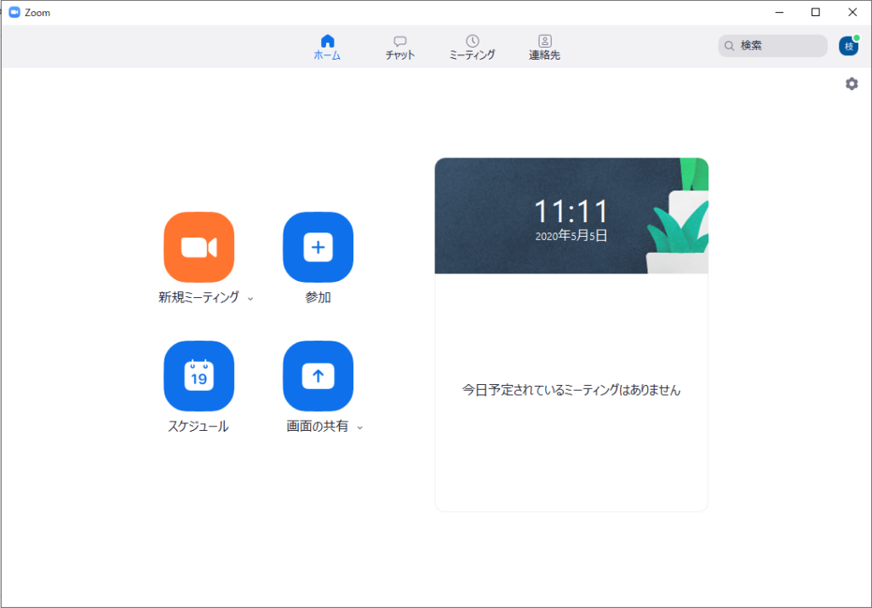Open the ミーティング tab

472,48
